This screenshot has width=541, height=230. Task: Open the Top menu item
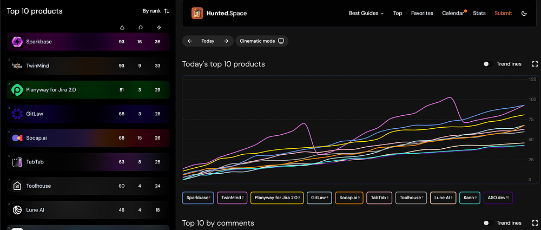pyautogui.click(x=398, y=13)
